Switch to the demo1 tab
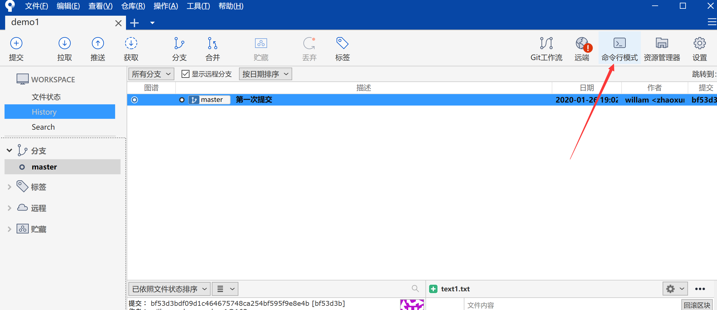 click(x=25, y=22)
